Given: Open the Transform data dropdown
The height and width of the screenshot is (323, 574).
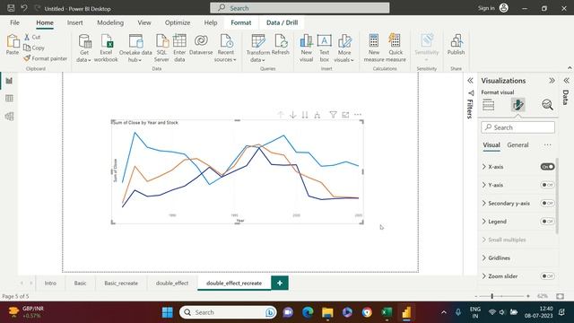Looking at the screenshot, I should [258, 56].
